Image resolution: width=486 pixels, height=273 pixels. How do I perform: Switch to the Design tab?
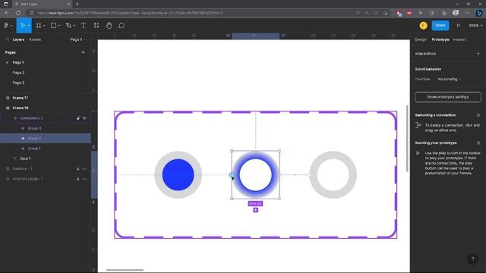point(421,39)
